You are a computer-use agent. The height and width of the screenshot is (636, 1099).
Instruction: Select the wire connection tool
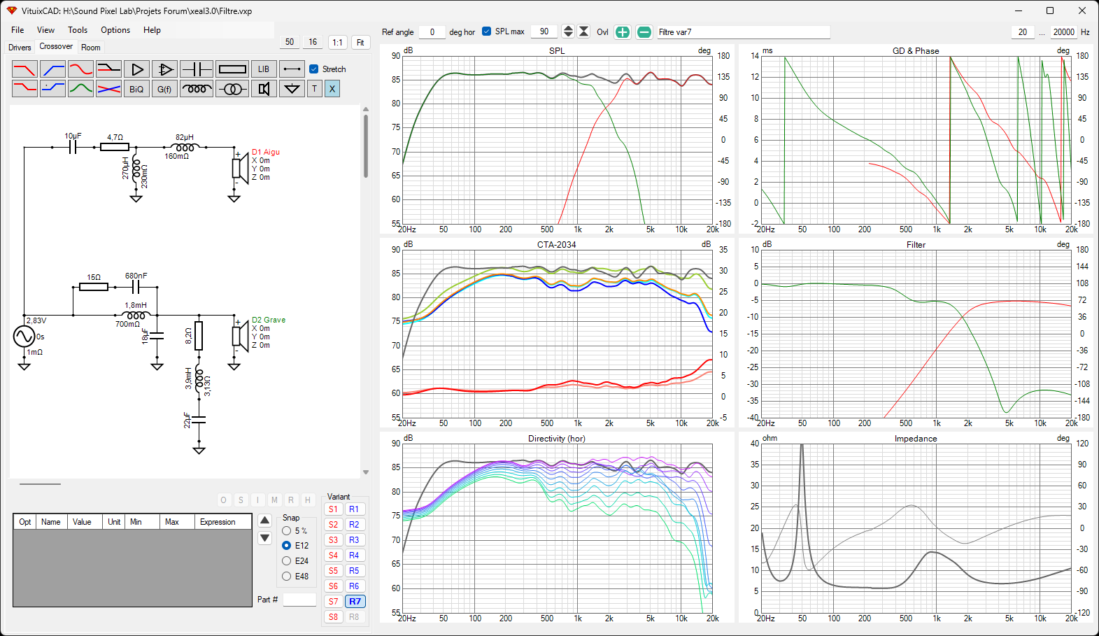coord(292,69)
